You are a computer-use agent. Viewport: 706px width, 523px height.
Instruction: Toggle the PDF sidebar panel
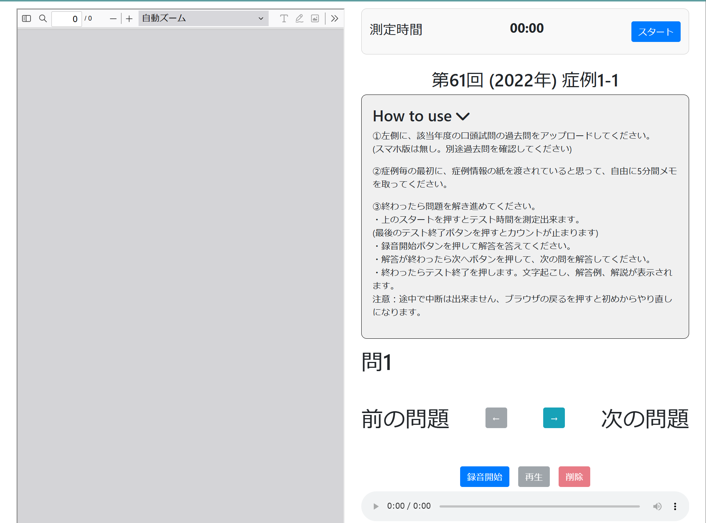pos(26,18)
